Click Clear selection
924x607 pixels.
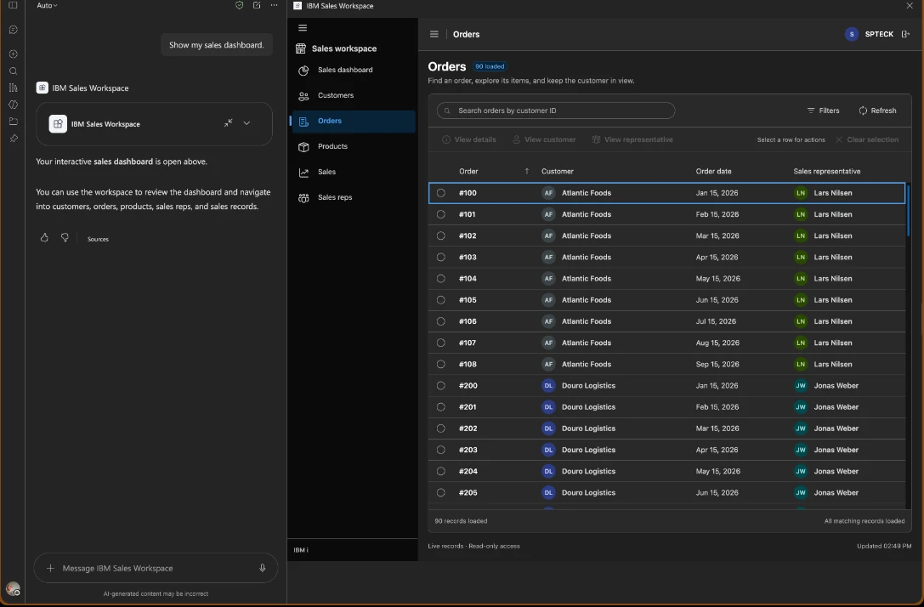click(867, 139)
